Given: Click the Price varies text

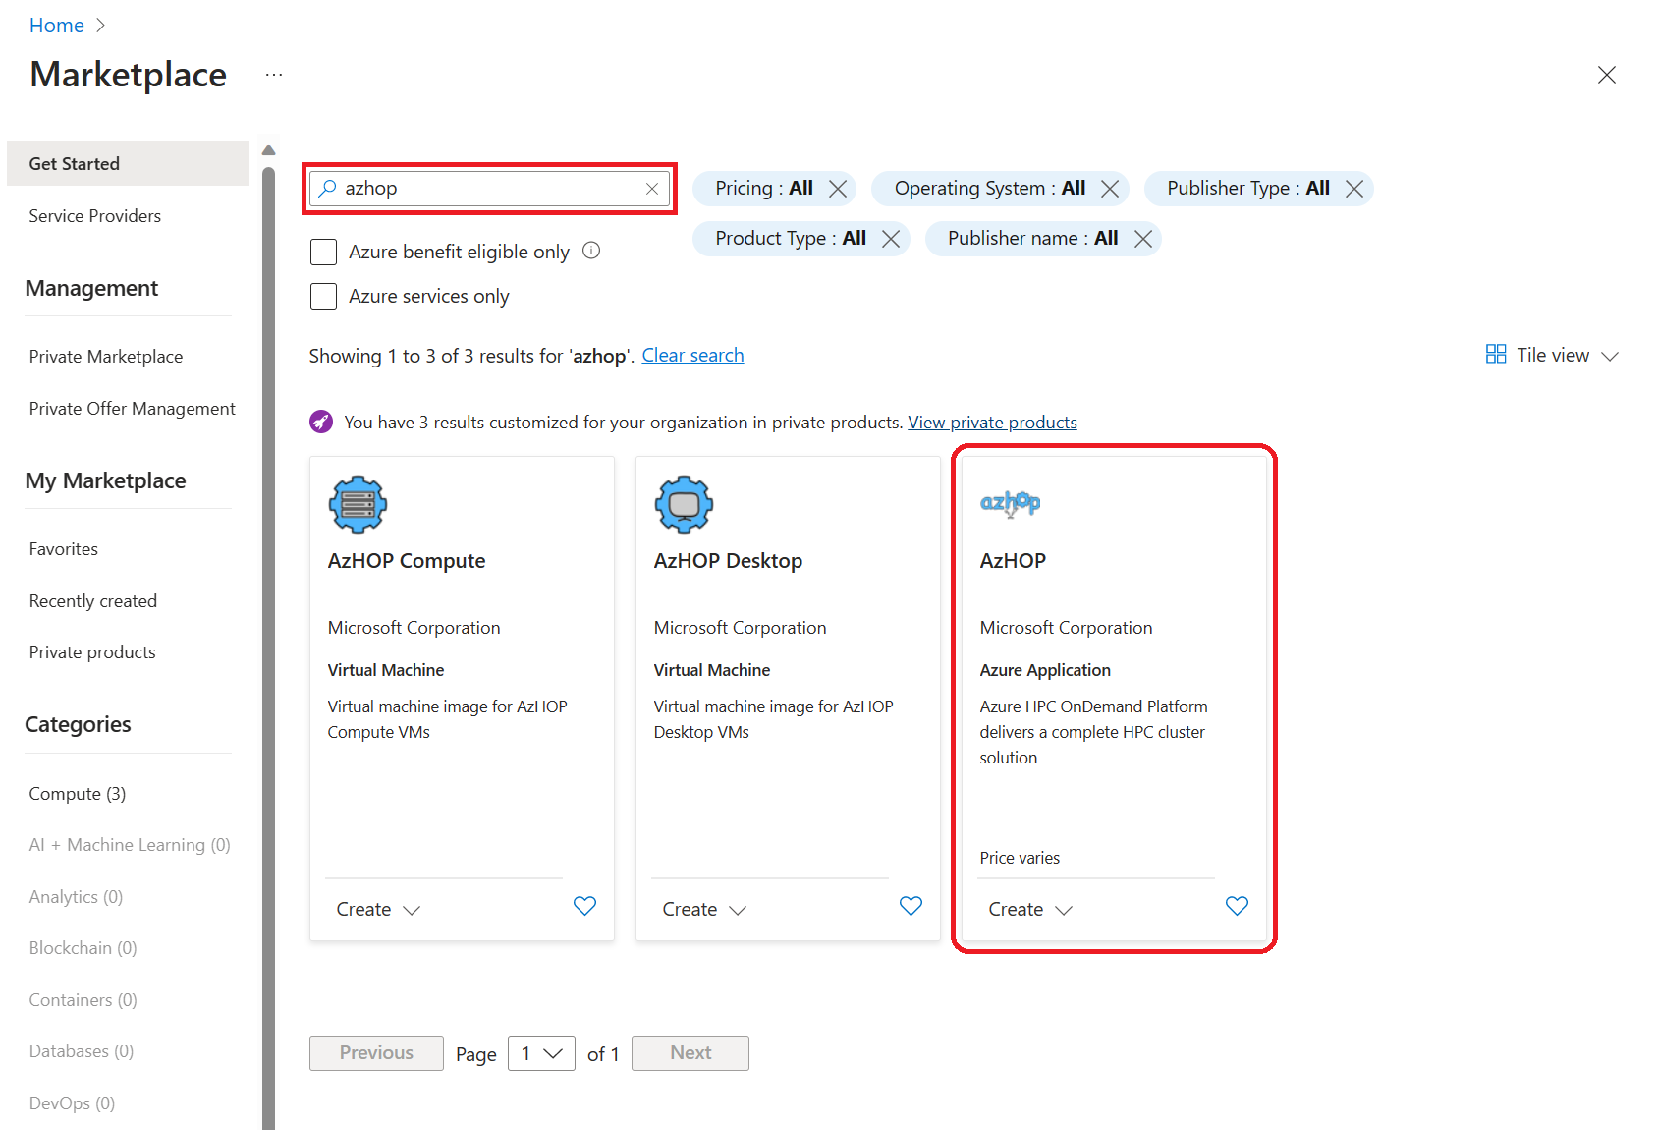Looking at the screenshot, I should 1020,858.
